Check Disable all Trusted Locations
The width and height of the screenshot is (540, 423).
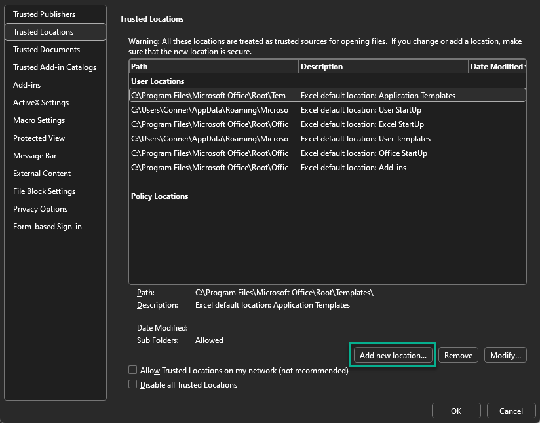pos(133,385)
